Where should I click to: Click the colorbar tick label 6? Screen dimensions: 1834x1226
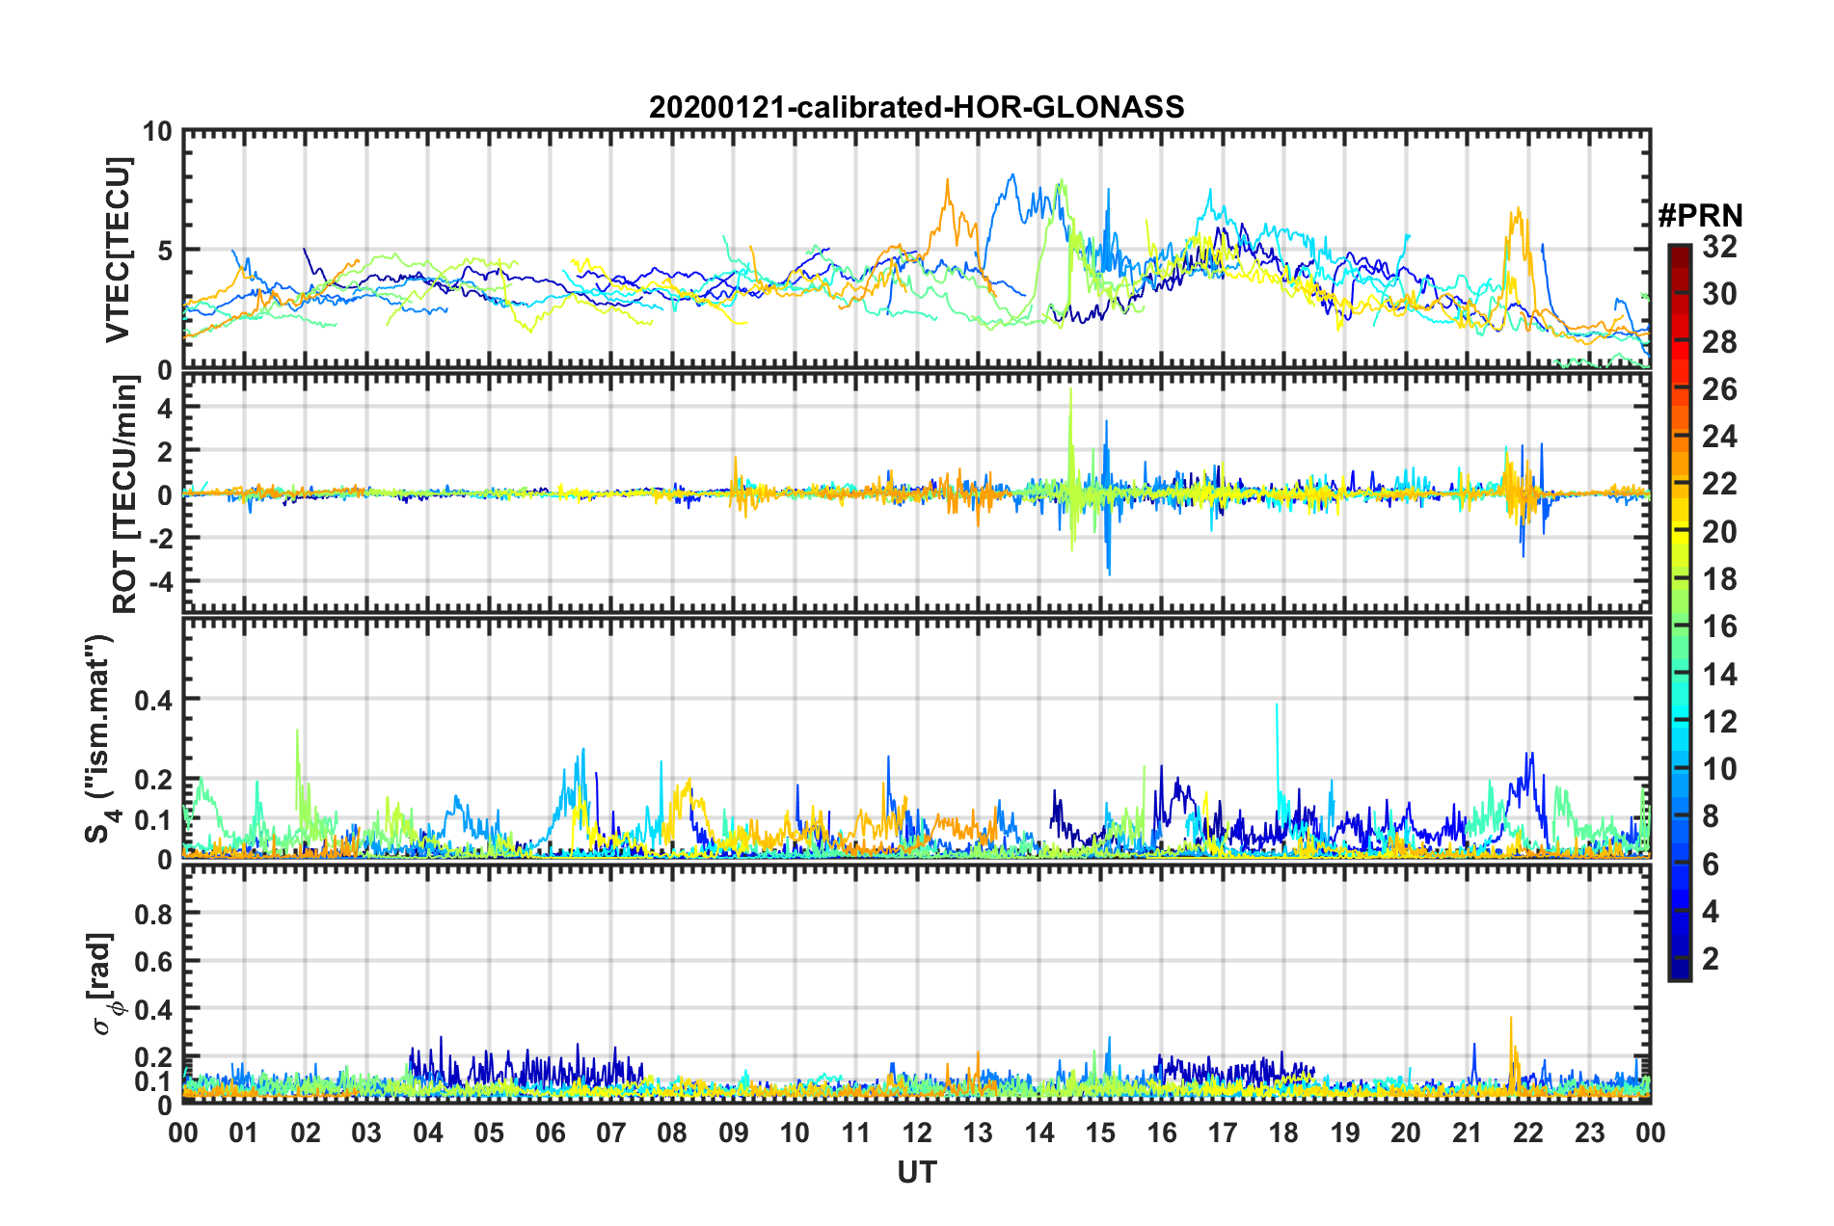tap(1711, 865)
